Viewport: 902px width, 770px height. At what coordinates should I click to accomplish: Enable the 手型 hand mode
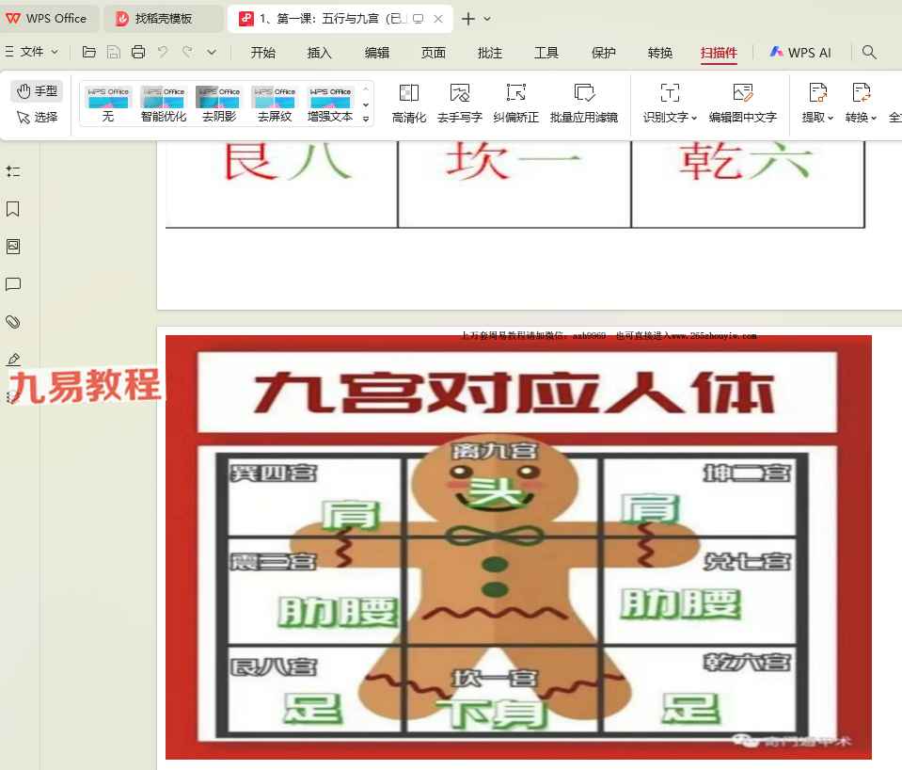(x=37, y=91)
